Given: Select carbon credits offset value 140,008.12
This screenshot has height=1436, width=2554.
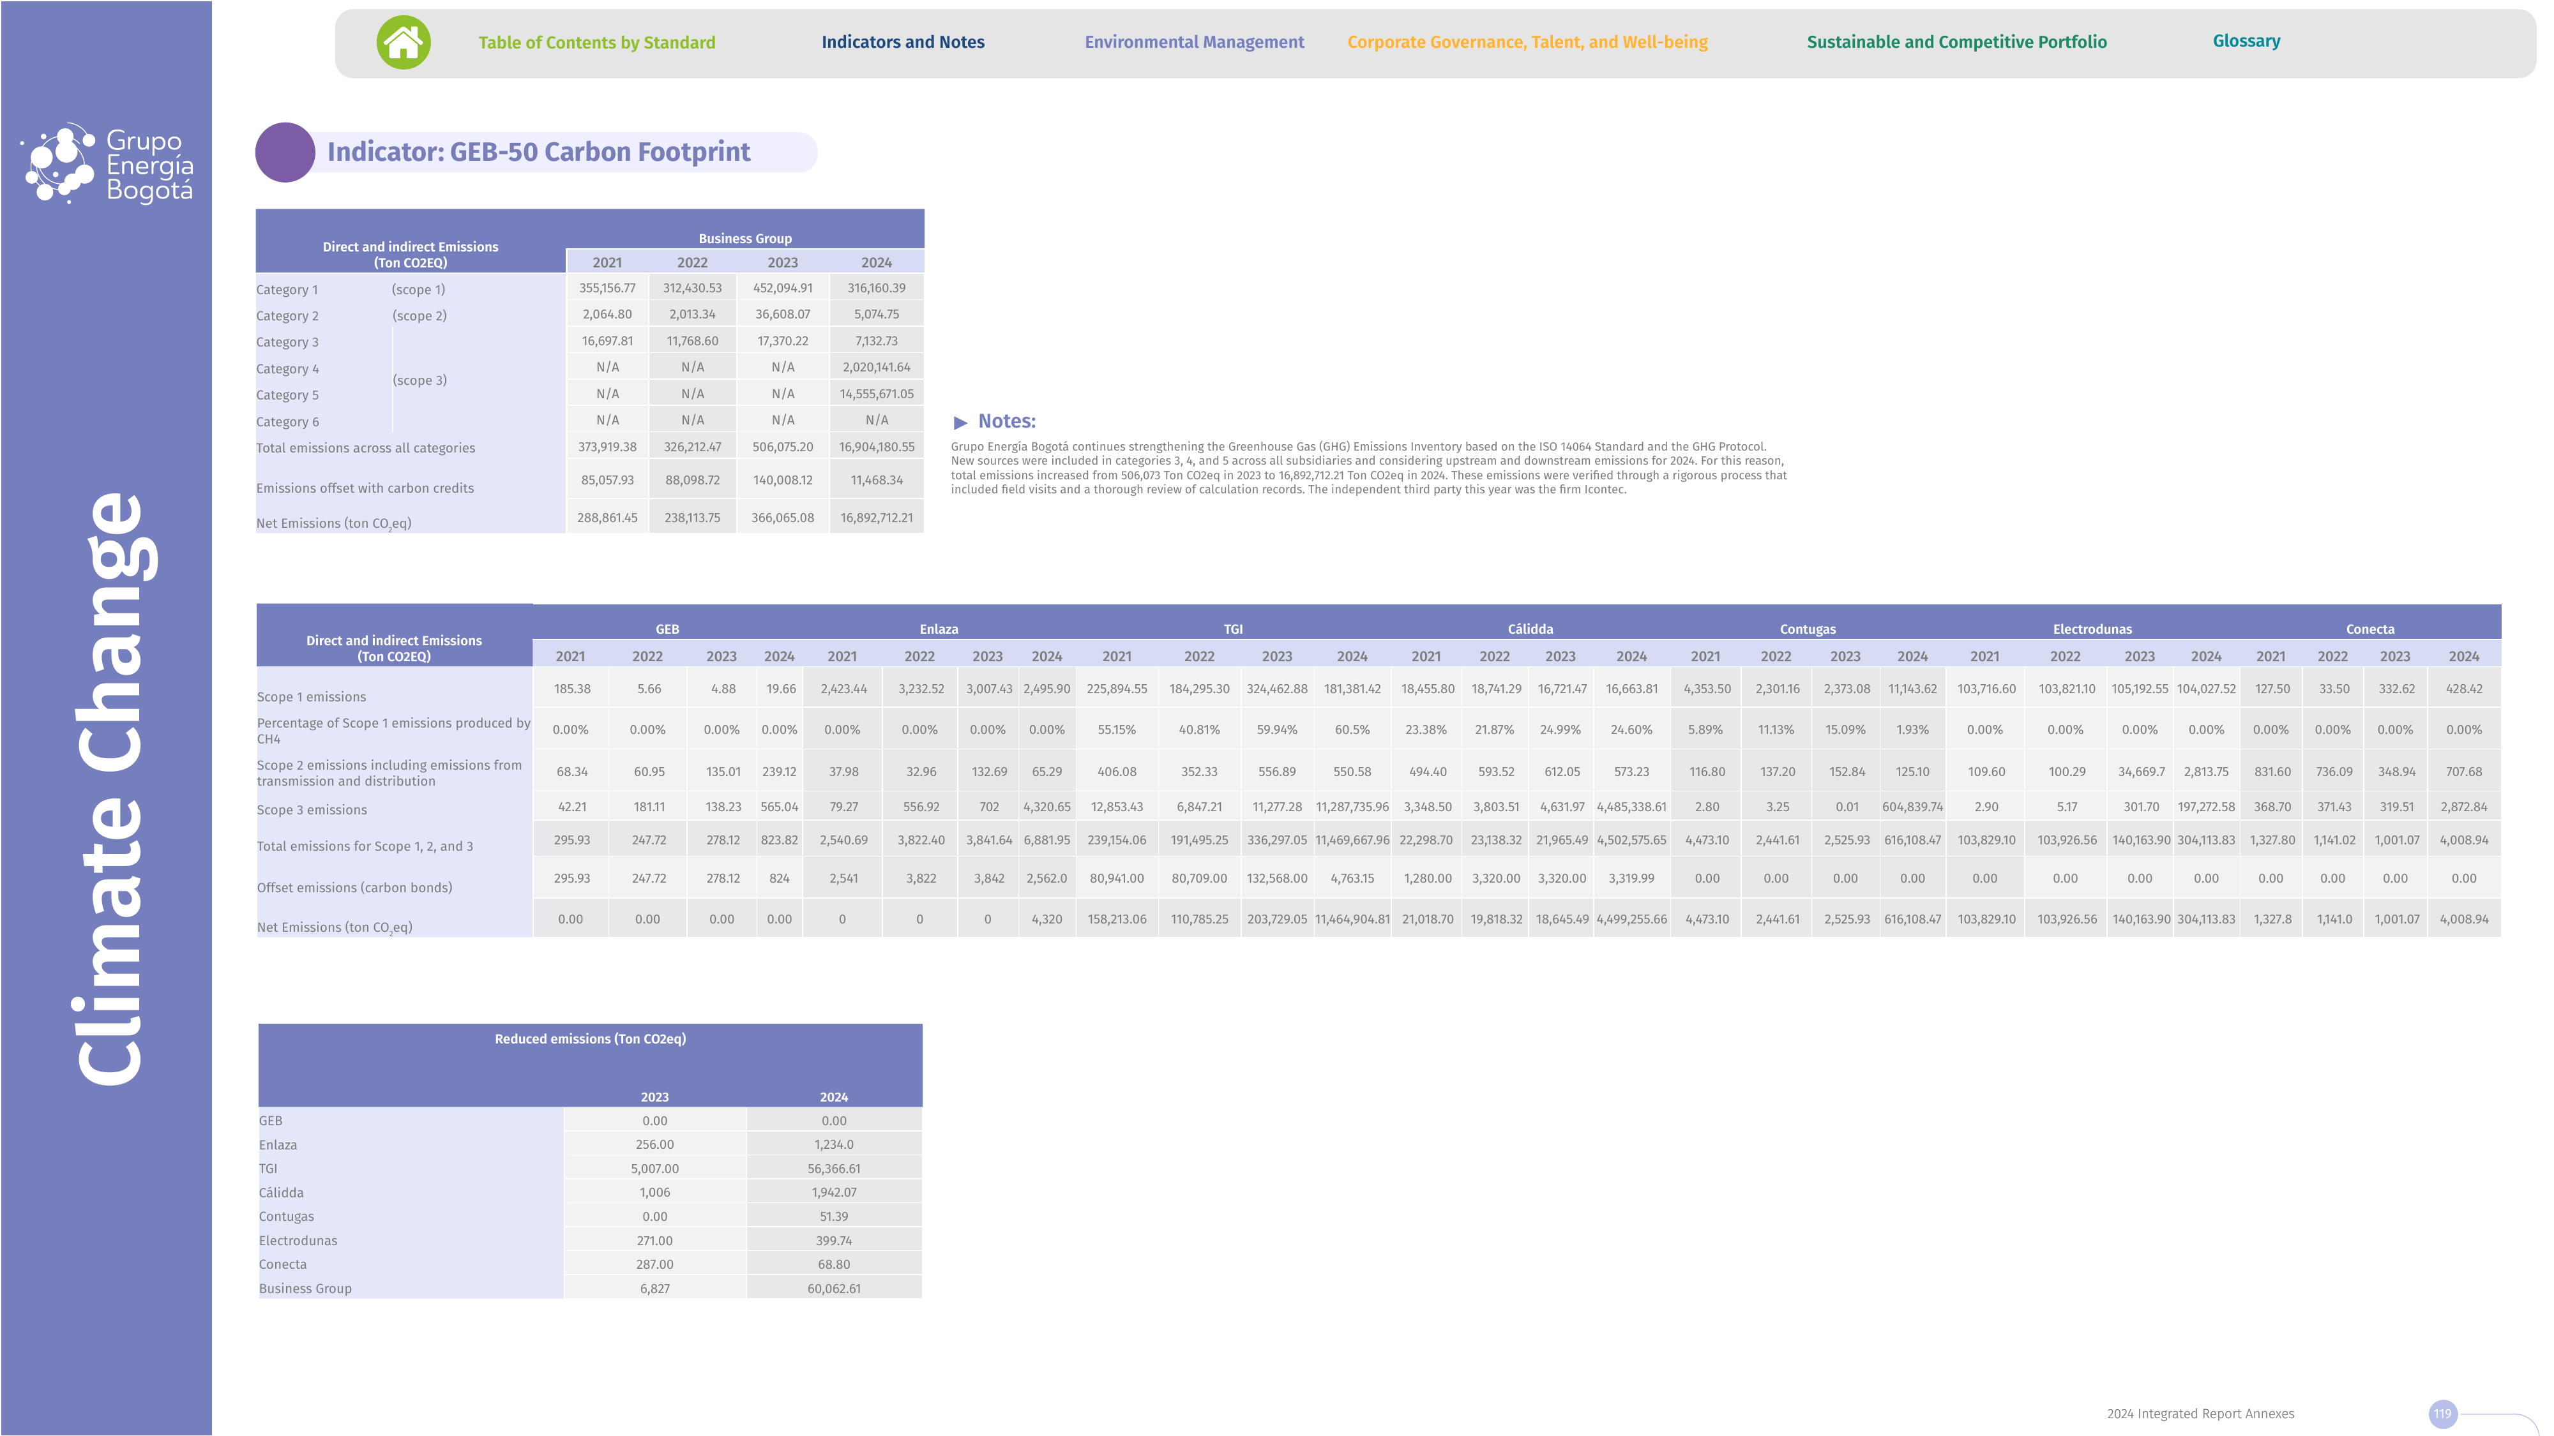Looking at the screenshot, I should (782, 480).
